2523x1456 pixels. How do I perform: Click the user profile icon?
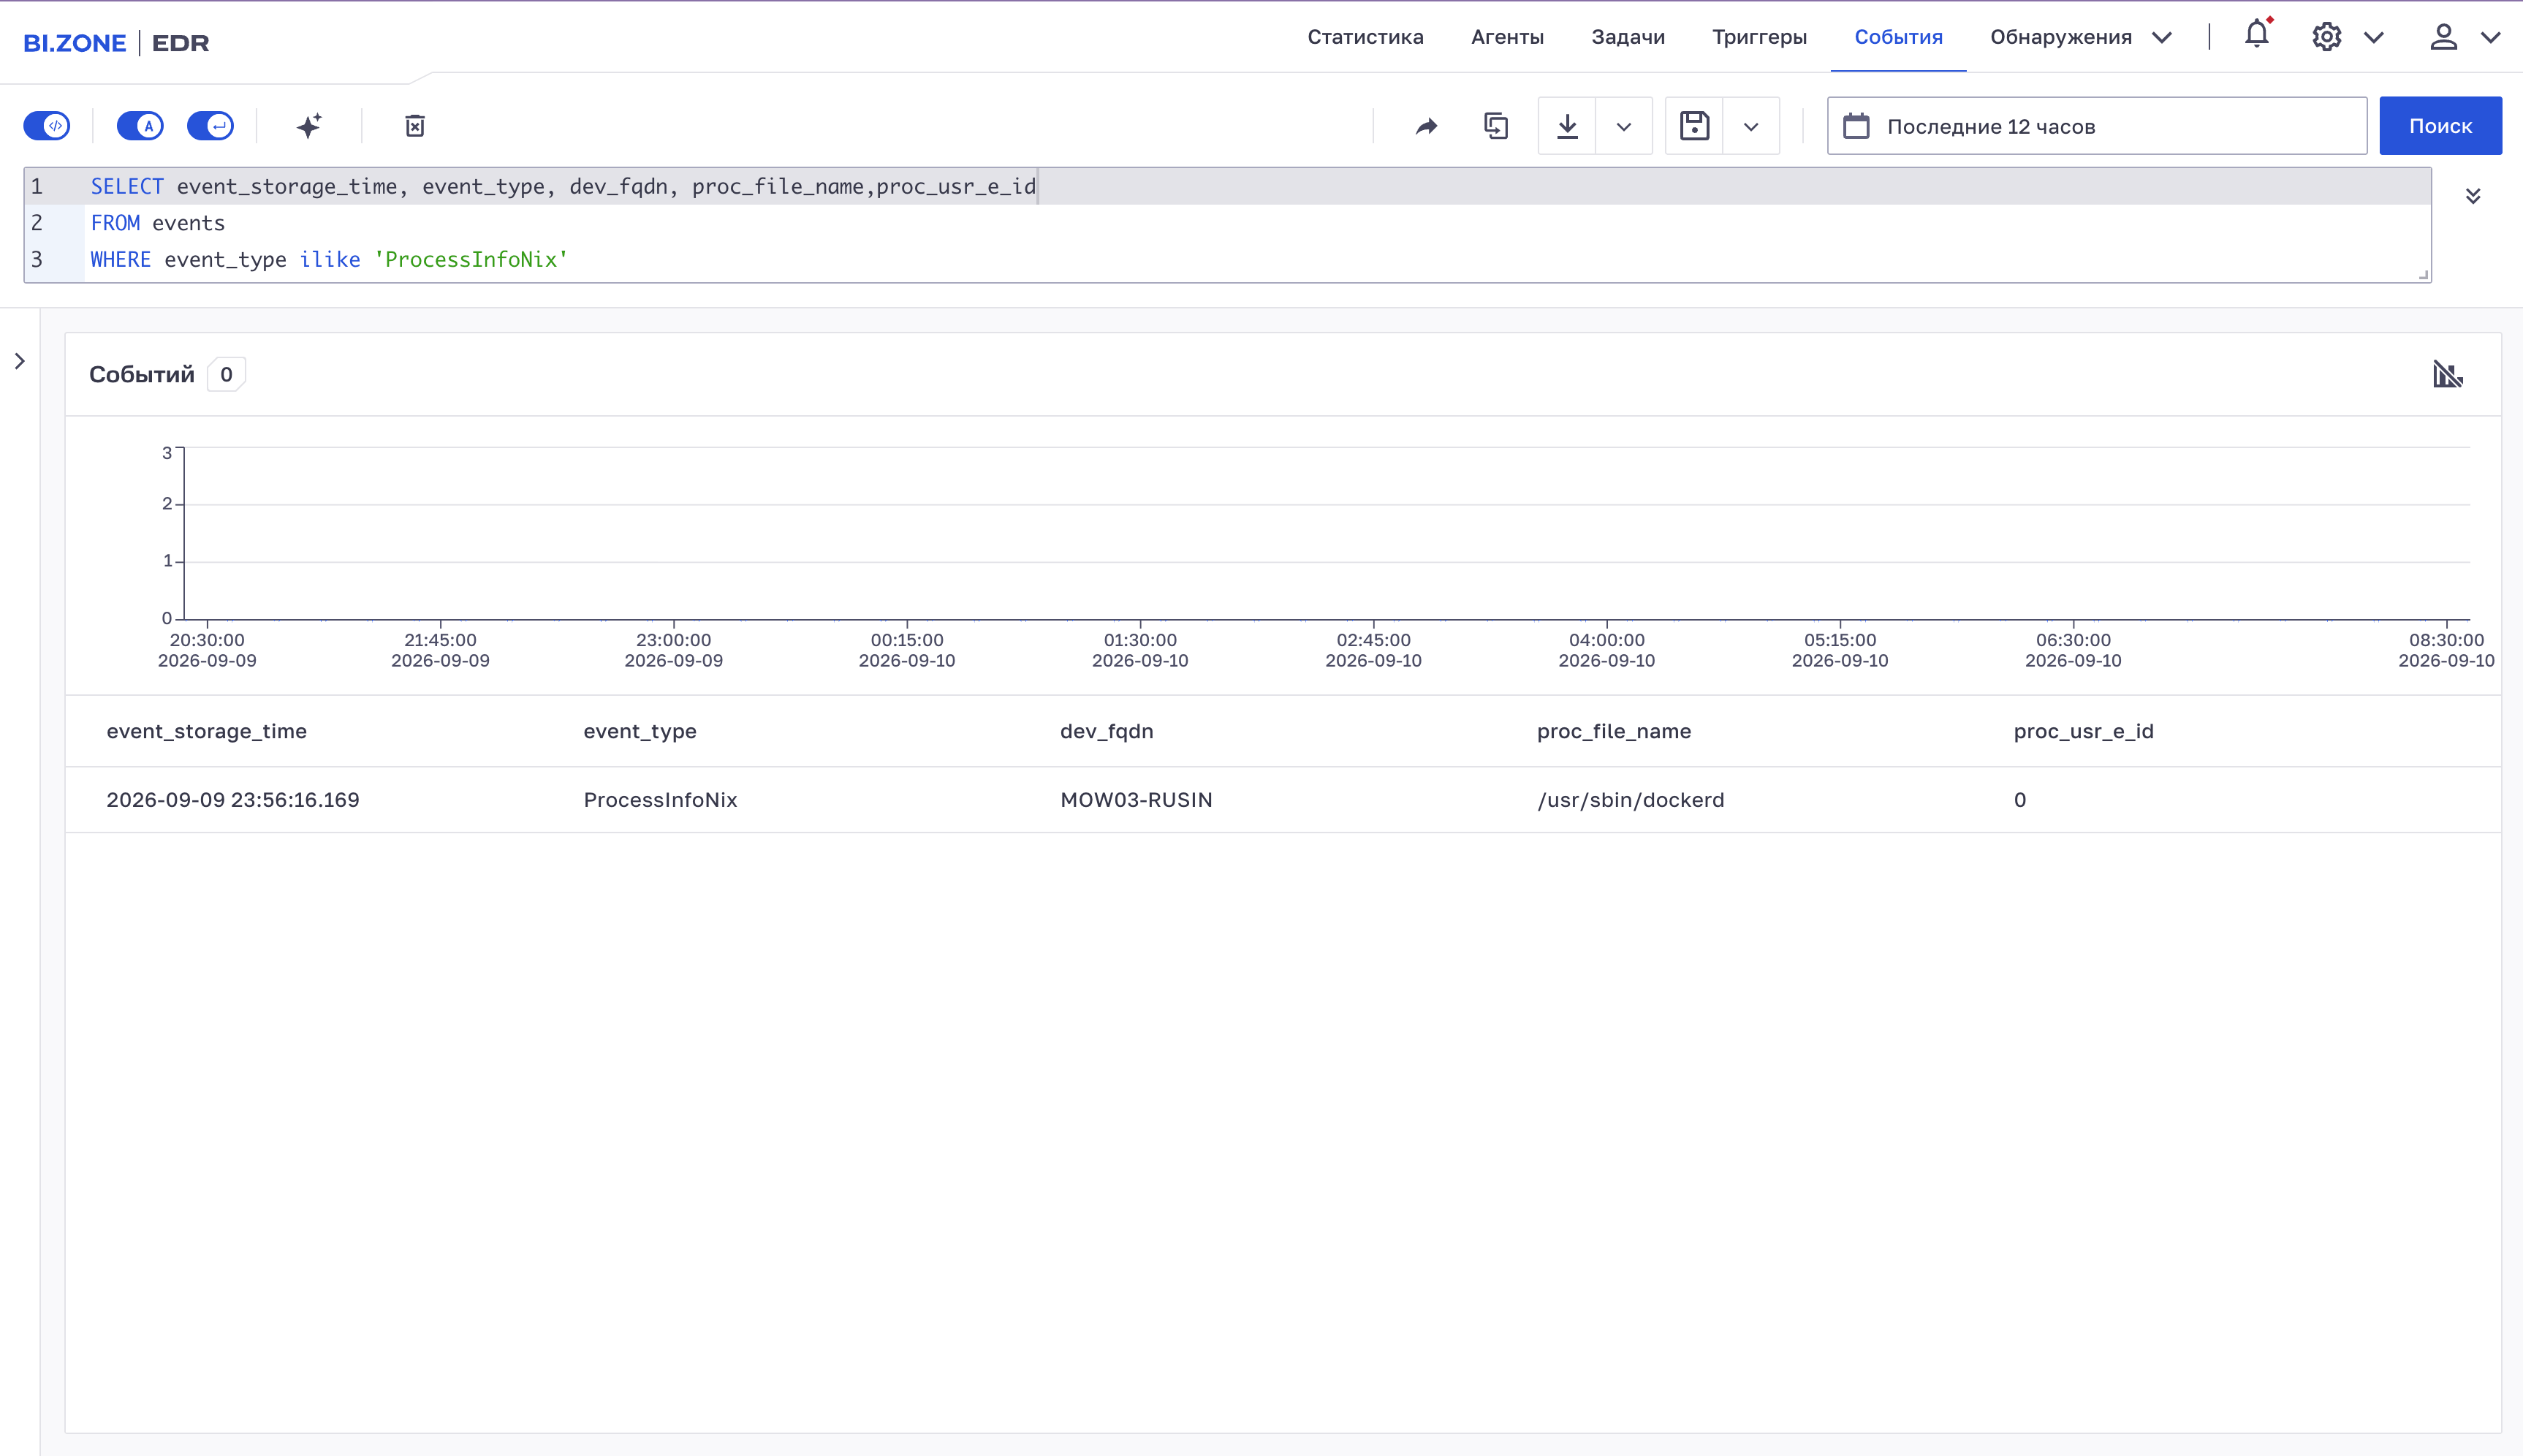click(x=2443, y=37)
